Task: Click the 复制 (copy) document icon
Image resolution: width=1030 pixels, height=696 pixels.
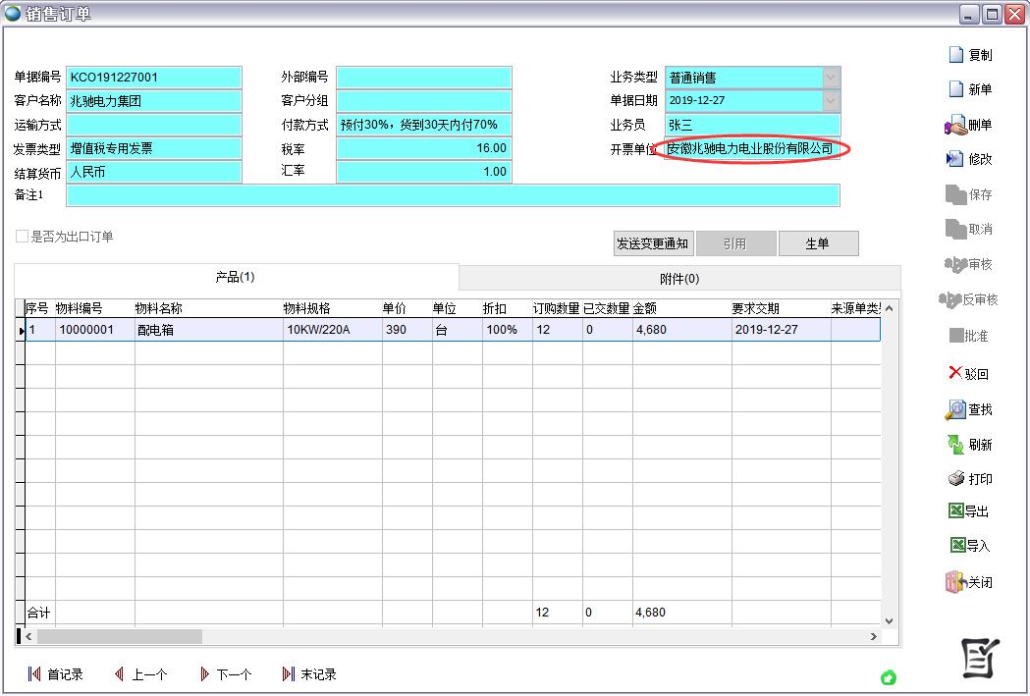Action: [x=956, y=55]
